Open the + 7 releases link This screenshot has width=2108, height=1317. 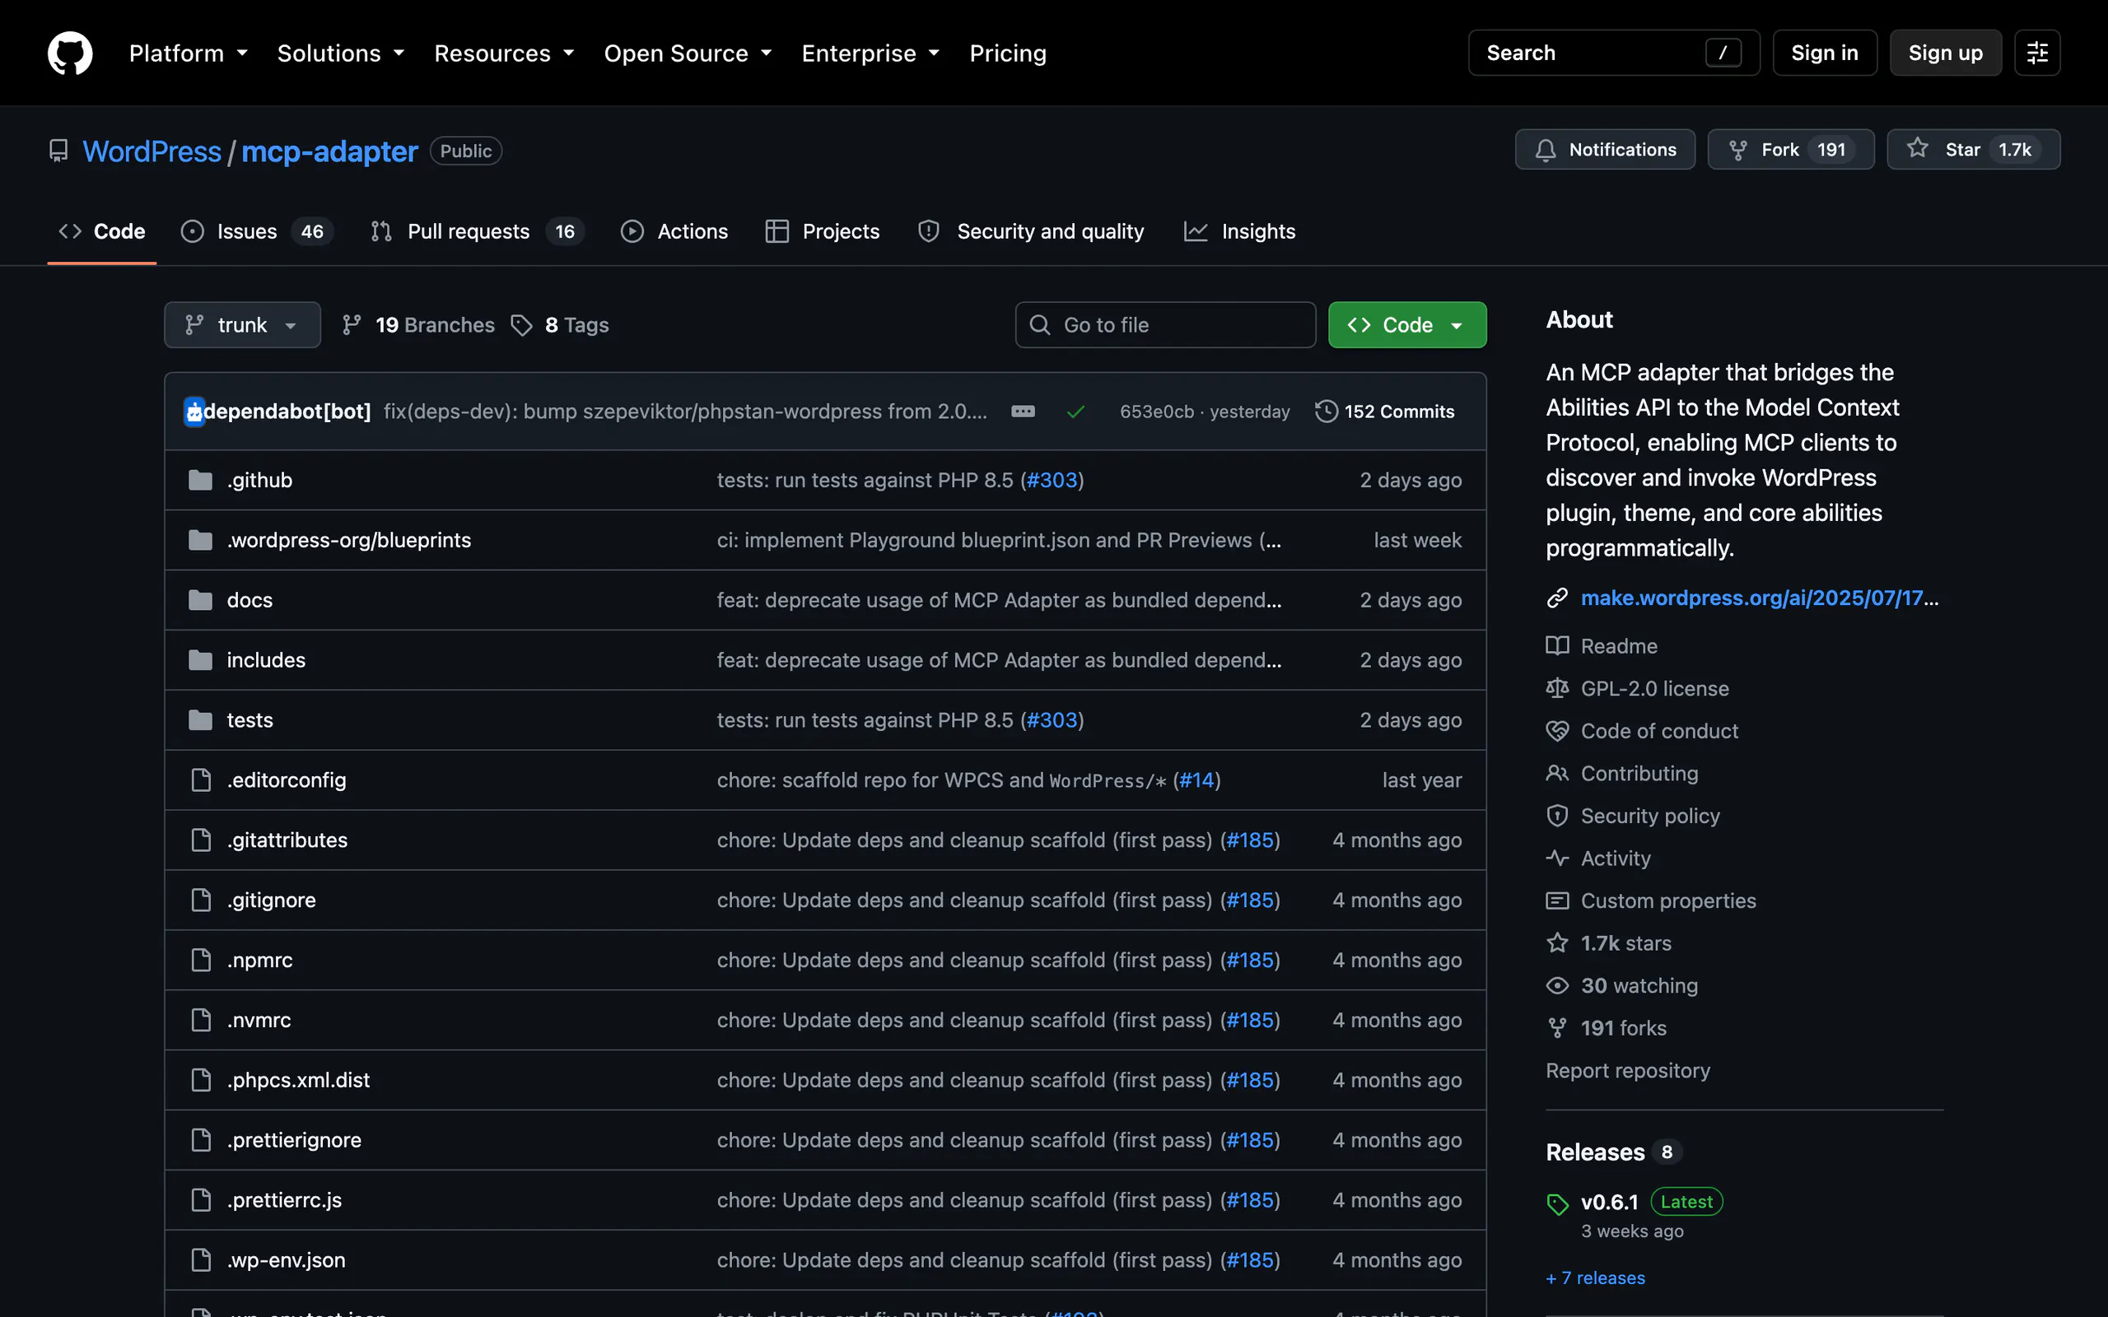[x=1595, y=1277]
